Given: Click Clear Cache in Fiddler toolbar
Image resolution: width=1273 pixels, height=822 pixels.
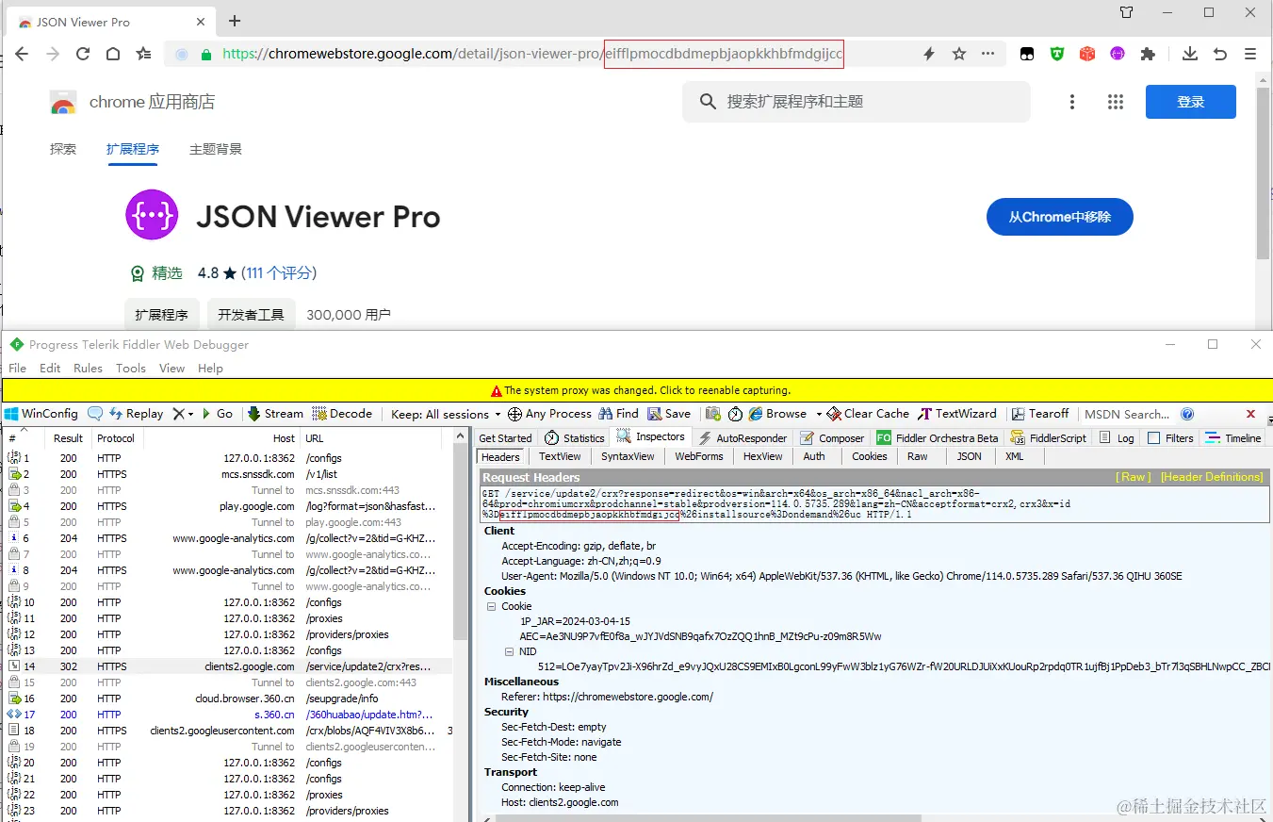Looking at the screenshot, I should coord(868,414).
